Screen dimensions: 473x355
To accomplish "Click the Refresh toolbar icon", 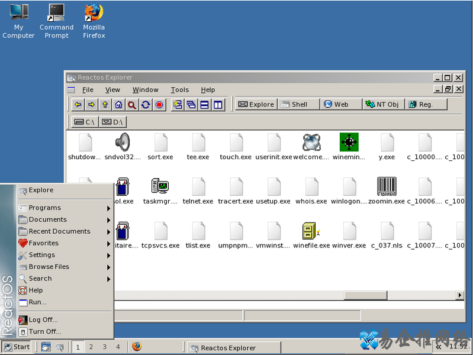I will coord(146,105).
